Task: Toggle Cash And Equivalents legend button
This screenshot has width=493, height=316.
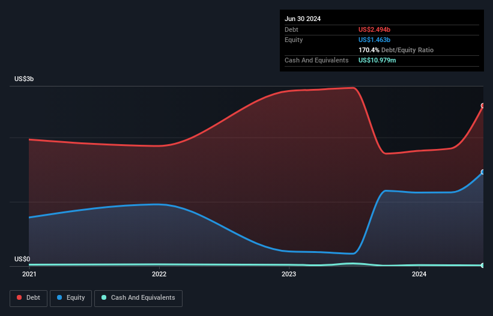Action: click(138, 298)
